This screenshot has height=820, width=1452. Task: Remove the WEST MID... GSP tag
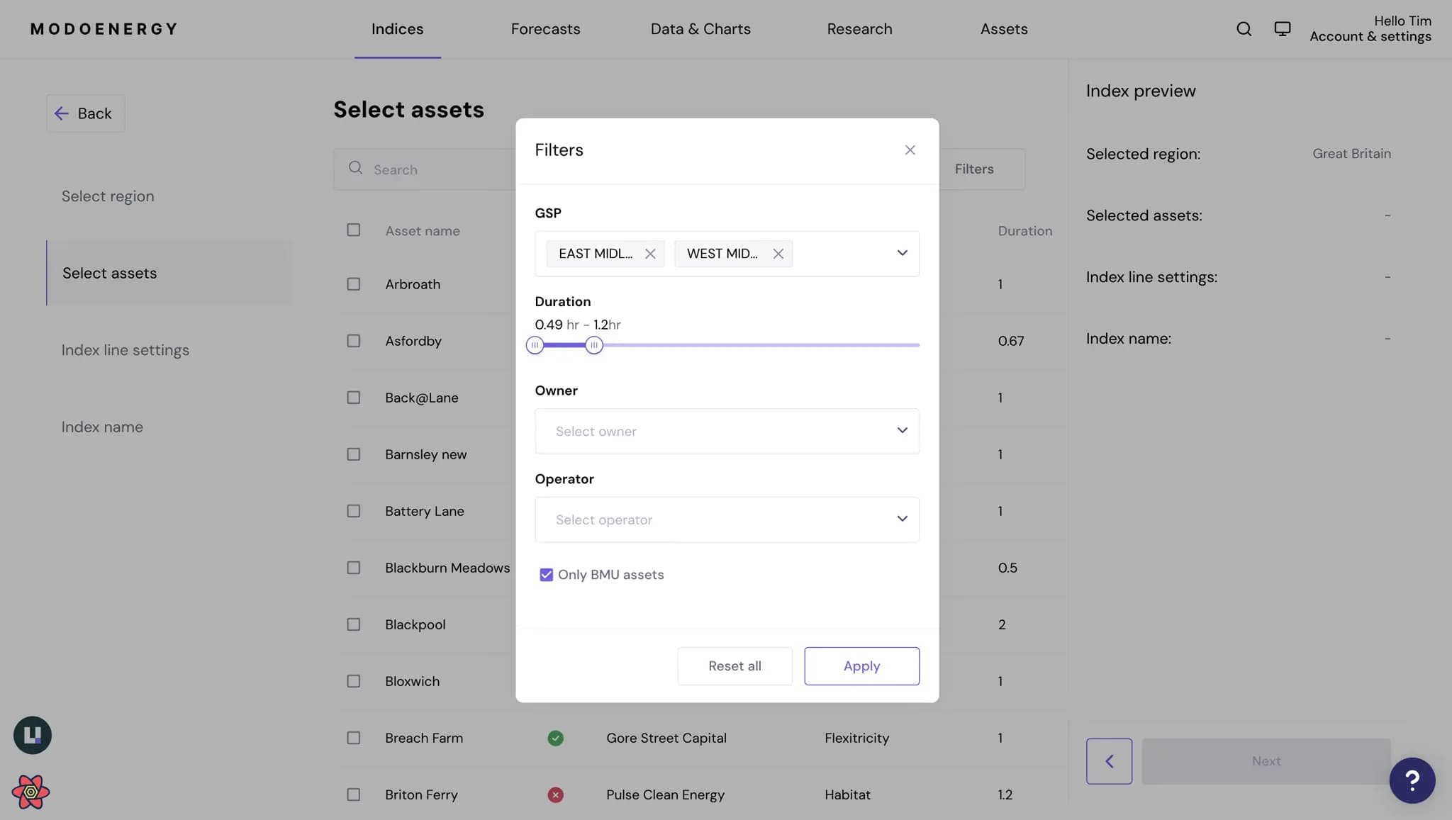coord(778,254)
